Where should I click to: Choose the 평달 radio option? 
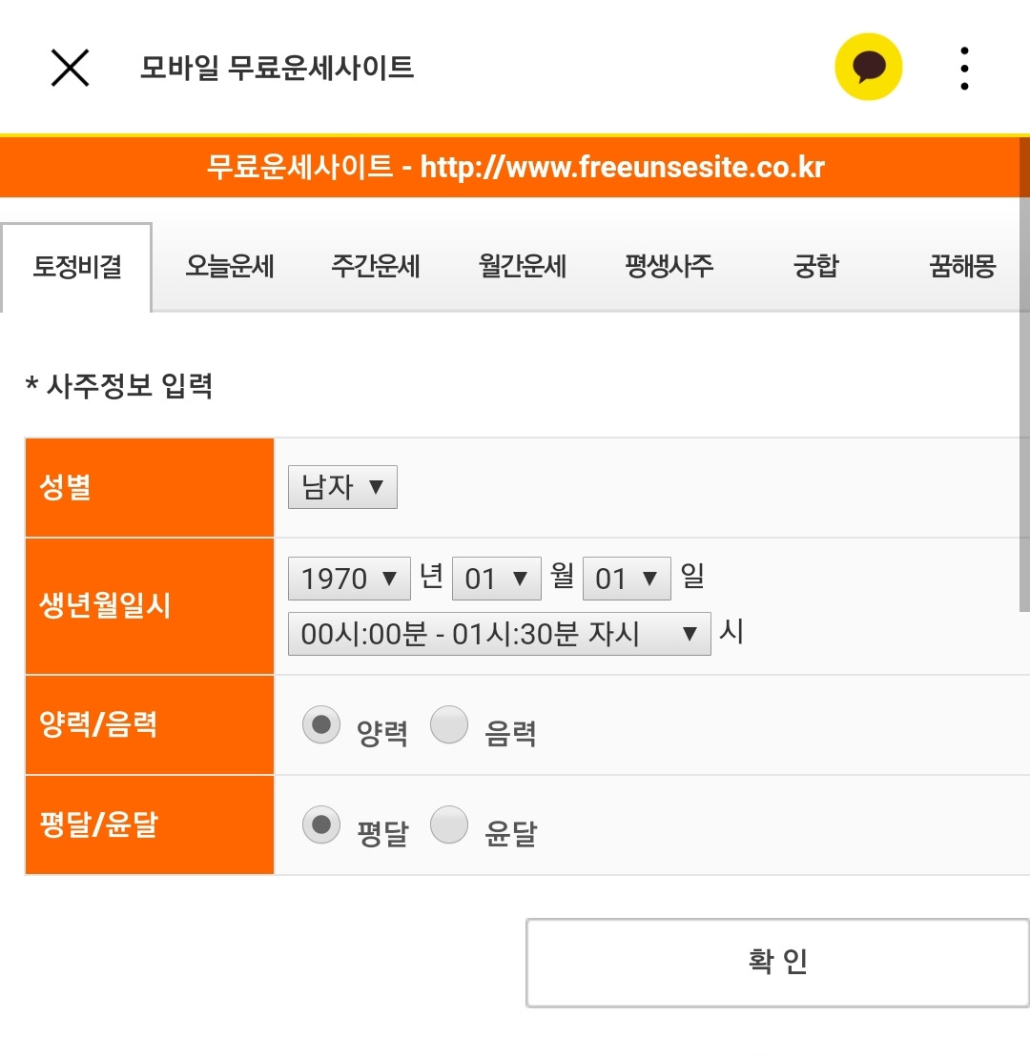(321, 824)
